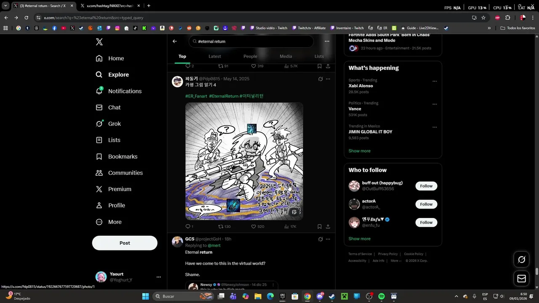Open the Windows Start menu
The image size is (539, 303).
coord(145,296)
